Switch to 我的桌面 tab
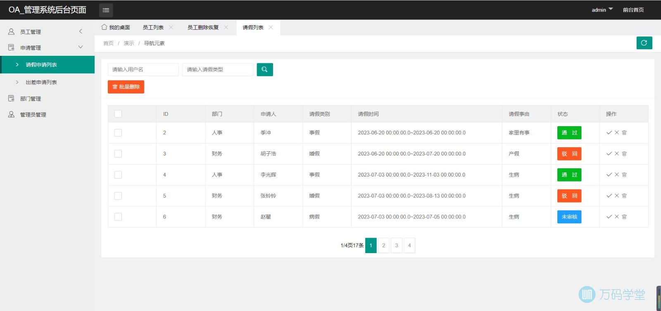Image resolution: width=661 pixels, height=311 pixels. (x=116, y=27)
